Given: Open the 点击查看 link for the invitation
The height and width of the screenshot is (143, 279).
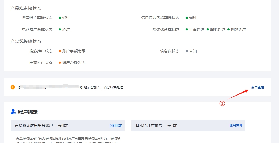Looking at the screenshot, I should click(x=257, y=87).
